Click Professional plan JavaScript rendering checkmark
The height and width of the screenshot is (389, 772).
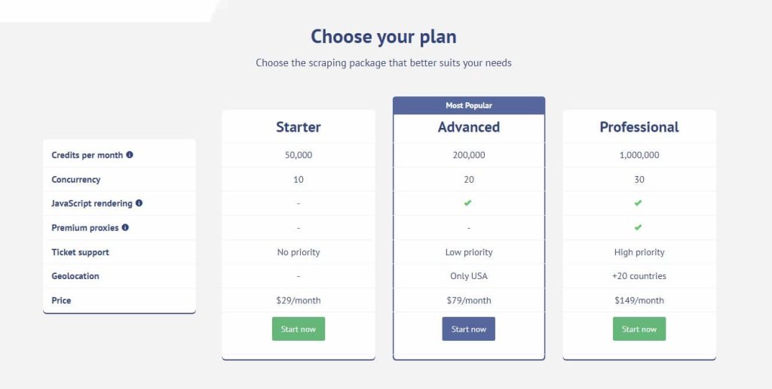(638, 203)
